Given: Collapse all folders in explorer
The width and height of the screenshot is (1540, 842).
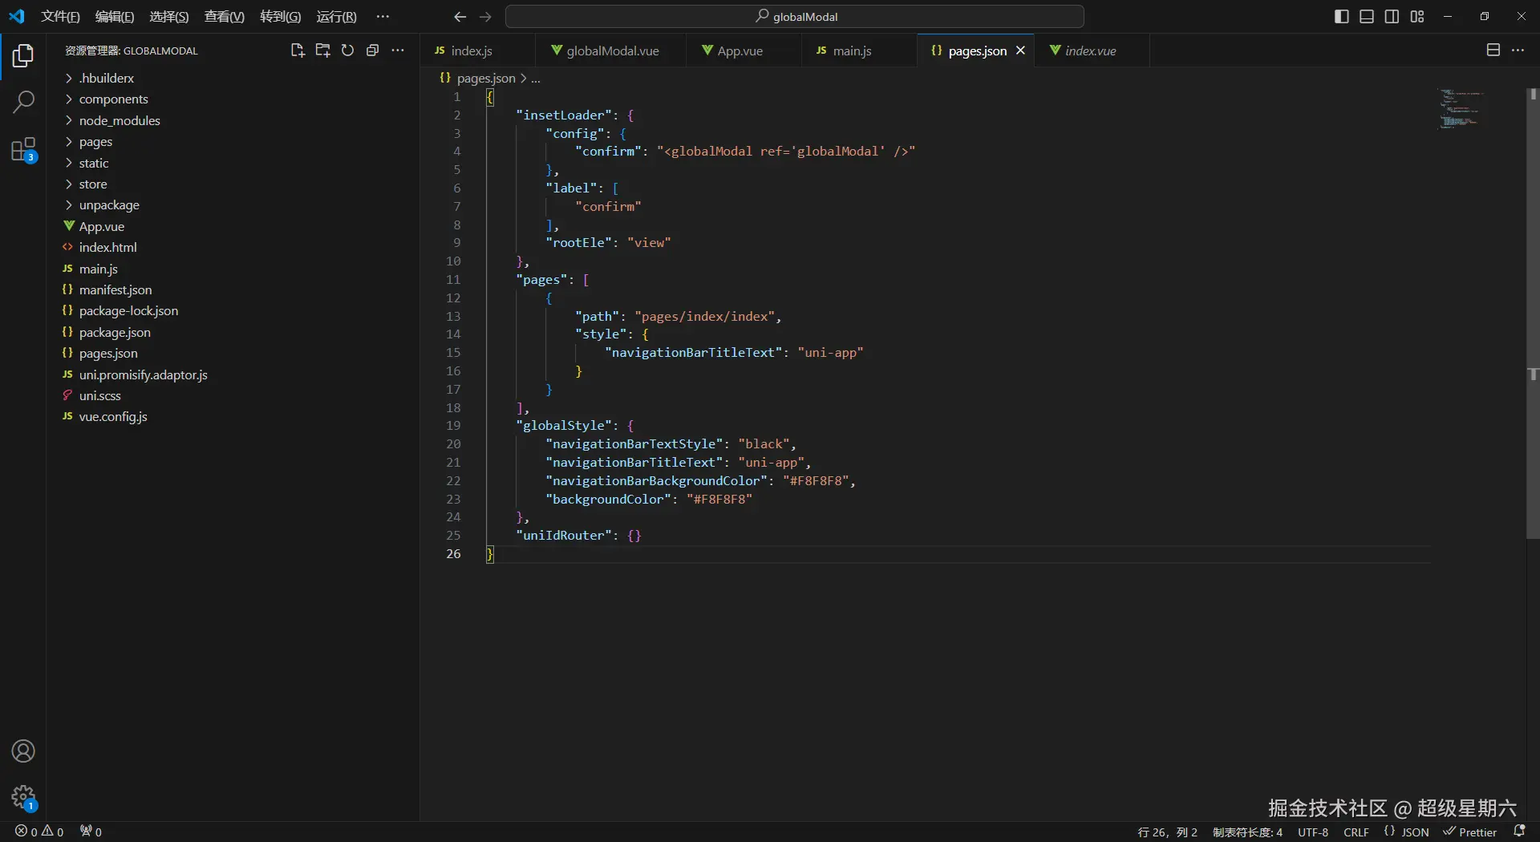Looking at the screenshot, I should pos(372,51).
